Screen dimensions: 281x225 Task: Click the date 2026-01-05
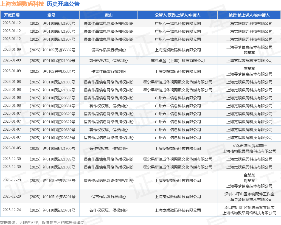(12, 148)
